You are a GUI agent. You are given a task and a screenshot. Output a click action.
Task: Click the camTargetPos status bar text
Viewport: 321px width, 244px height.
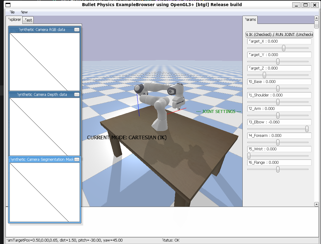(64, 240)
